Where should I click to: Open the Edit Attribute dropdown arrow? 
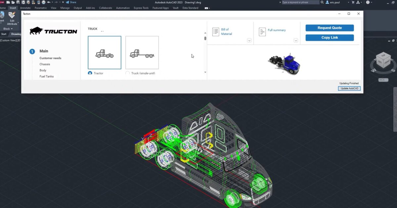point(19,22)
